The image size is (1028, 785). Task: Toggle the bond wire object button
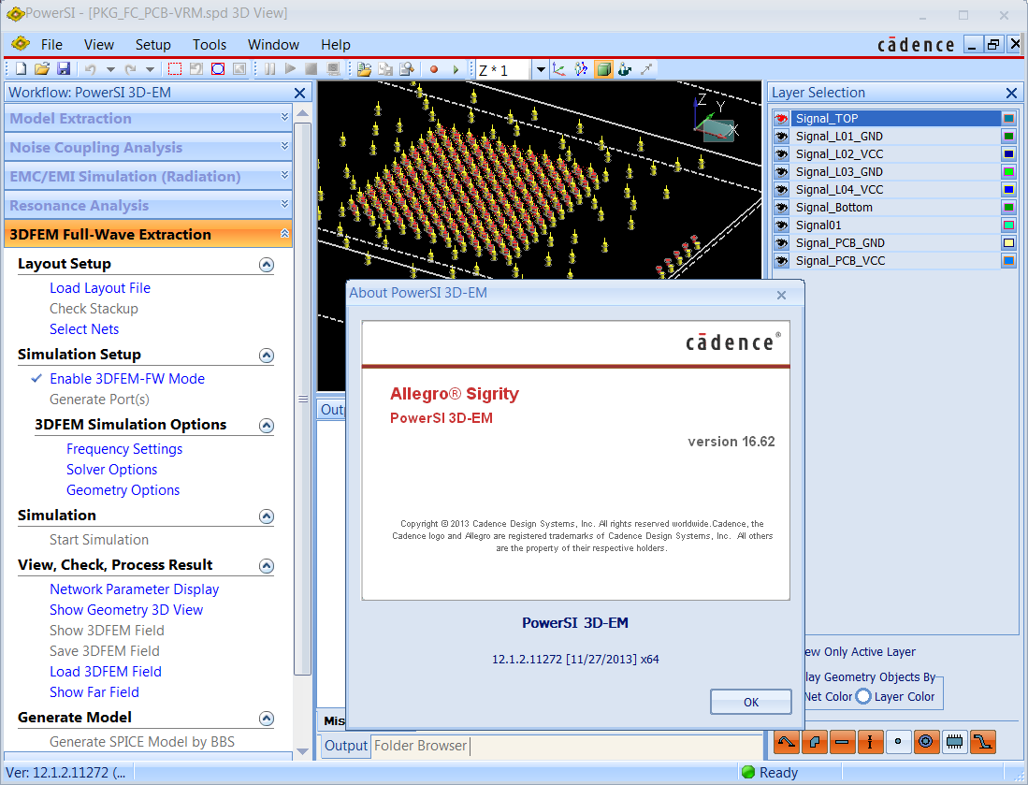click(787, 742)
